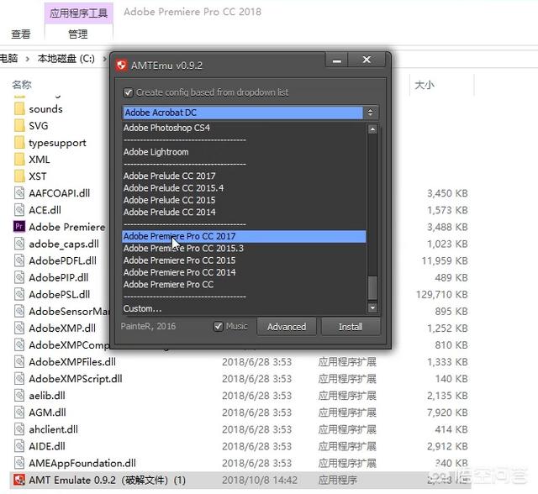Select the AdobeSensorMa file row
This screenshot has height=494, width=538.
pos(61,311)
